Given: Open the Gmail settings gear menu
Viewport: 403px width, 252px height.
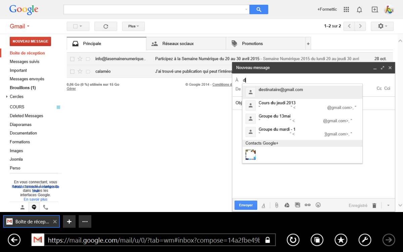Looking at the screenshot, I should [x=382, y=26].
